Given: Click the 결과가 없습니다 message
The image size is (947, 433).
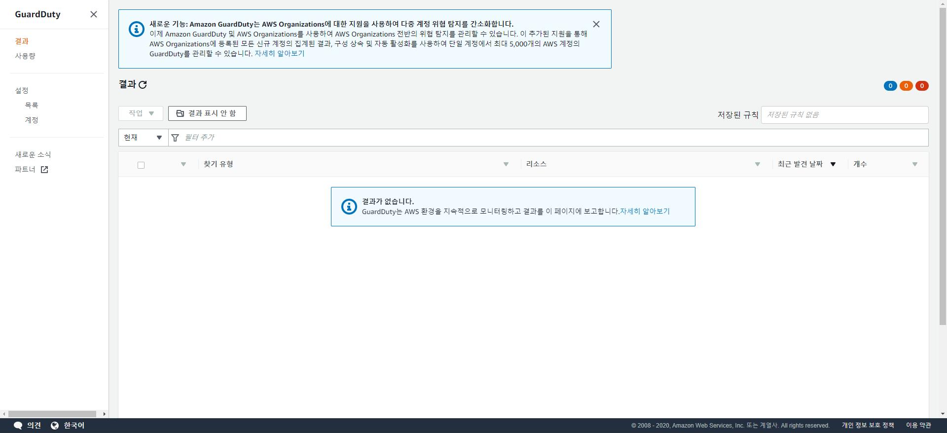Looking at the screenshot, I should coord(388,201).
